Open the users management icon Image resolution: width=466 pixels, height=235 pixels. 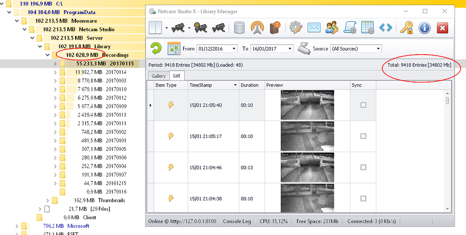coord(332,28)
